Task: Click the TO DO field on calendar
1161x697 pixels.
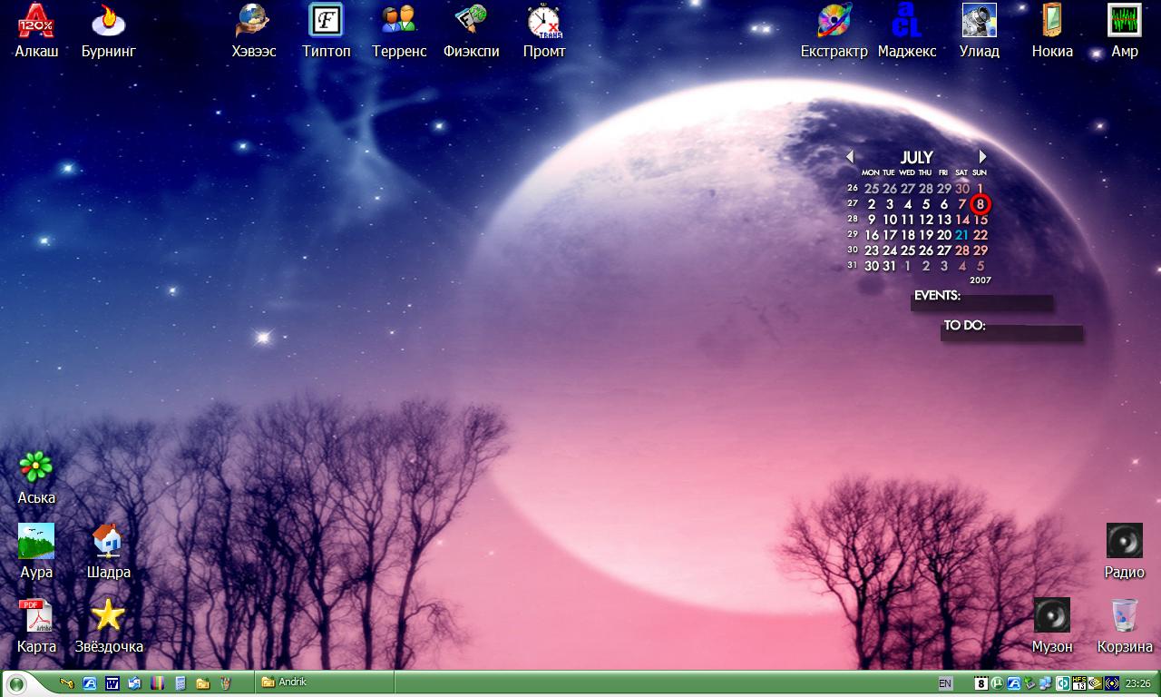Action: 1012,331
